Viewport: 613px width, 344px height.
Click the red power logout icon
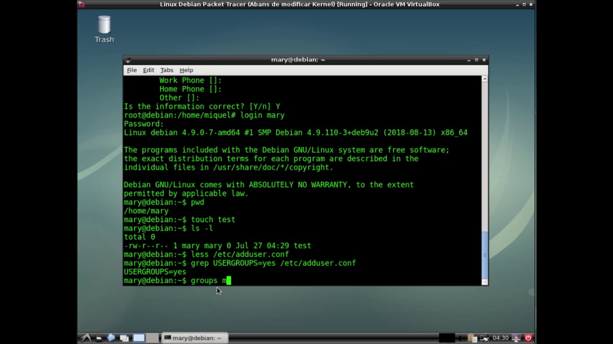tap(528, 338)
